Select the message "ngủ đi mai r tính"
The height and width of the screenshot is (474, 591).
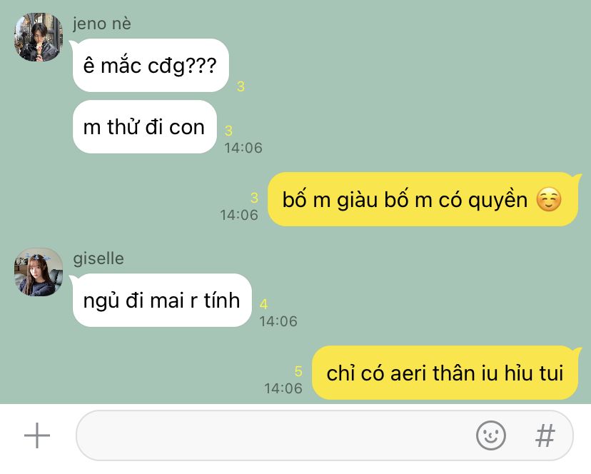pyautogui.click(x=162, y=300)
